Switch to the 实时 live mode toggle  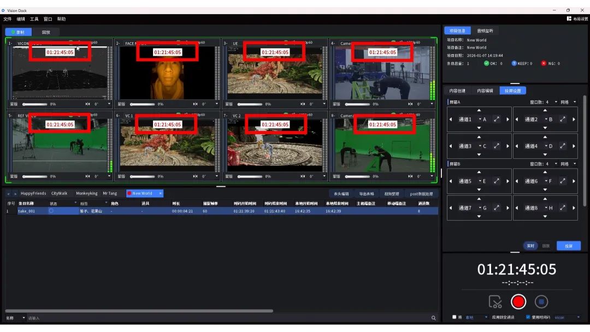(530, 246)
